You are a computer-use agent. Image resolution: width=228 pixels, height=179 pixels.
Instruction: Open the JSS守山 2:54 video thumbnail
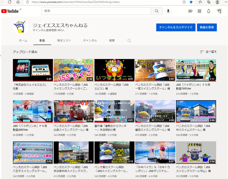tap(196, 152)
